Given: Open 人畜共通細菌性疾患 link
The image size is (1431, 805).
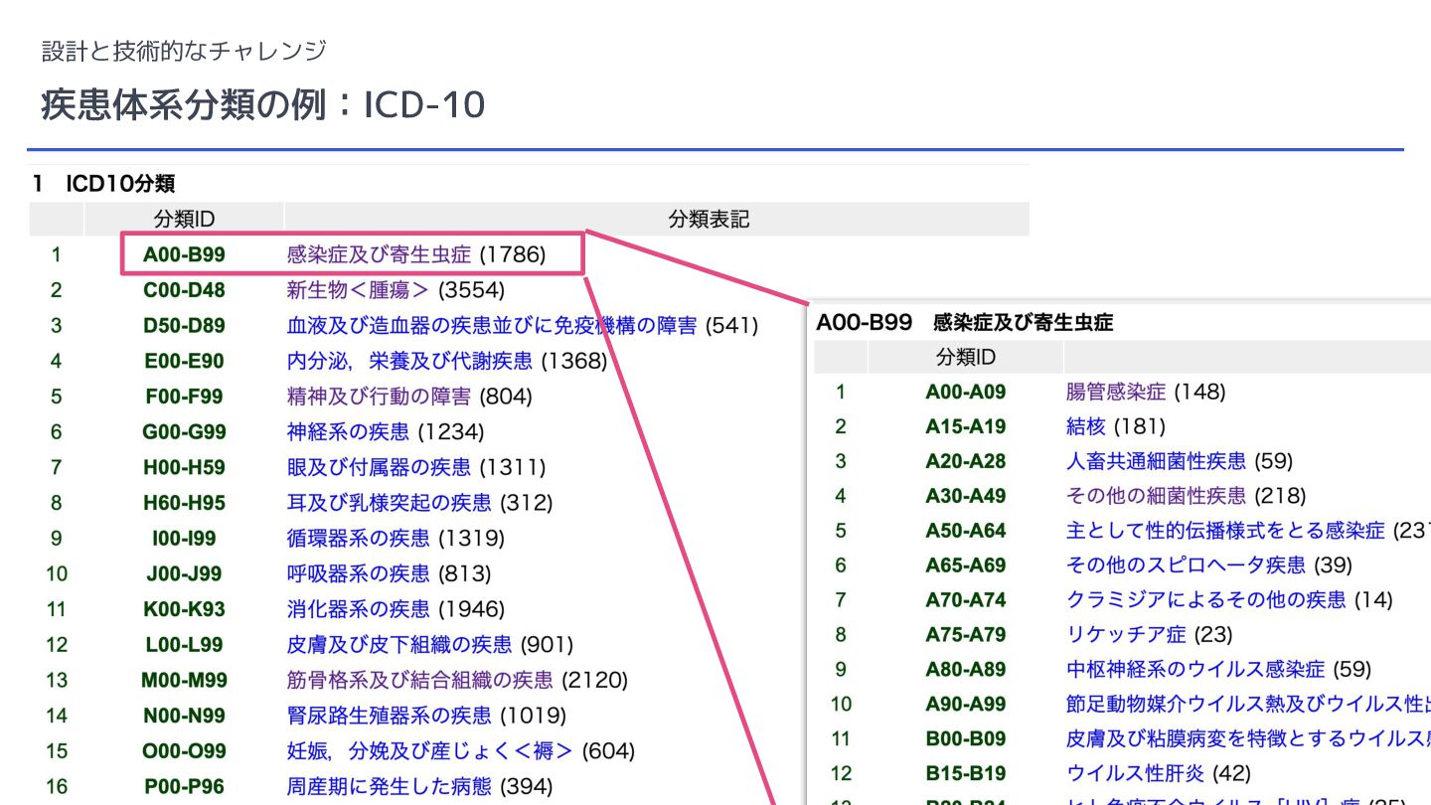Looking at the screenshot, I should point(1156,461).
